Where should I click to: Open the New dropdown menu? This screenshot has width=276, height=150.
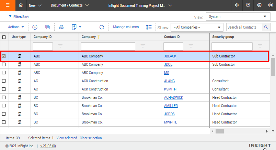tap(35, 6)
